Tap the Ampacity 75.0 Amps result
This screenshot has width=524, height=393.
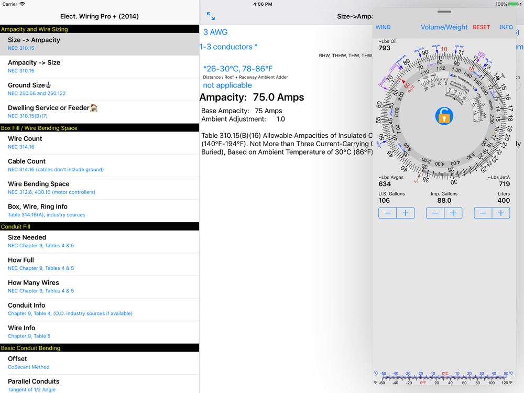point(252,97)
